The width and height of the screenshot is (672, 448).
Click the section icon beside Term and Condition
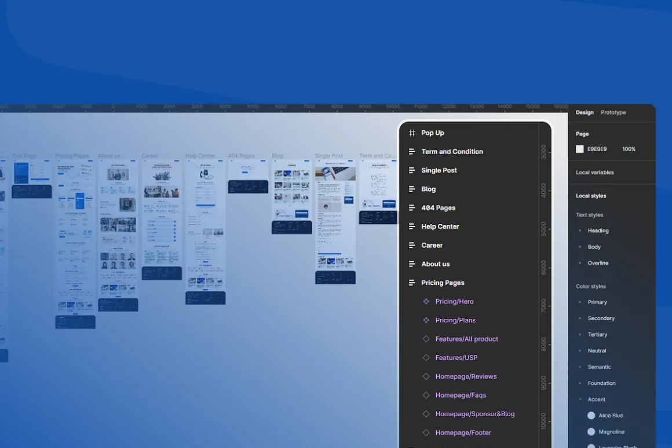coord(412,152)
